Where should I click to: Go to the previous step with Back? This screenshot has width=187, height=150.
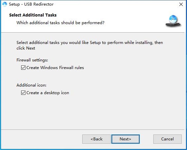pos(96,139)
